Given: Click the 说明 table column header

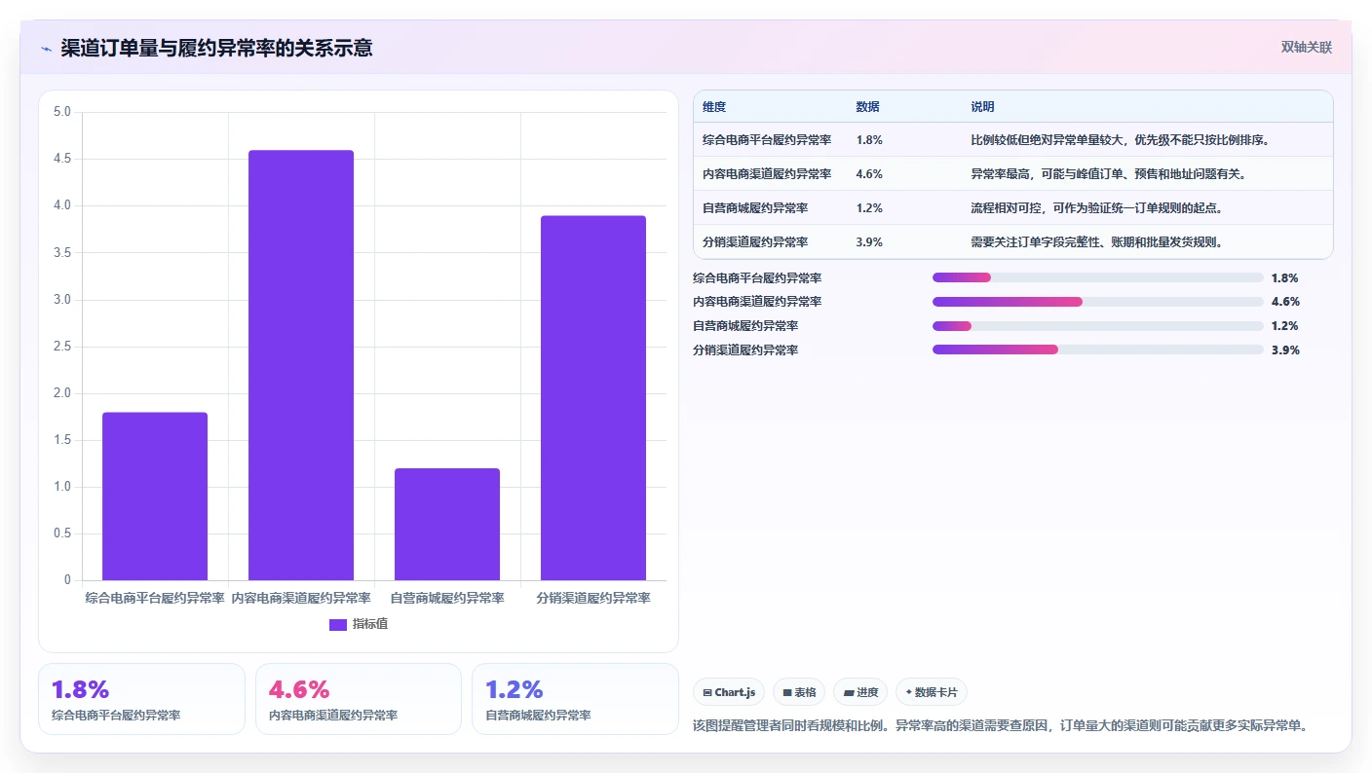Looking at the screenshot, I should click(982, 106).
